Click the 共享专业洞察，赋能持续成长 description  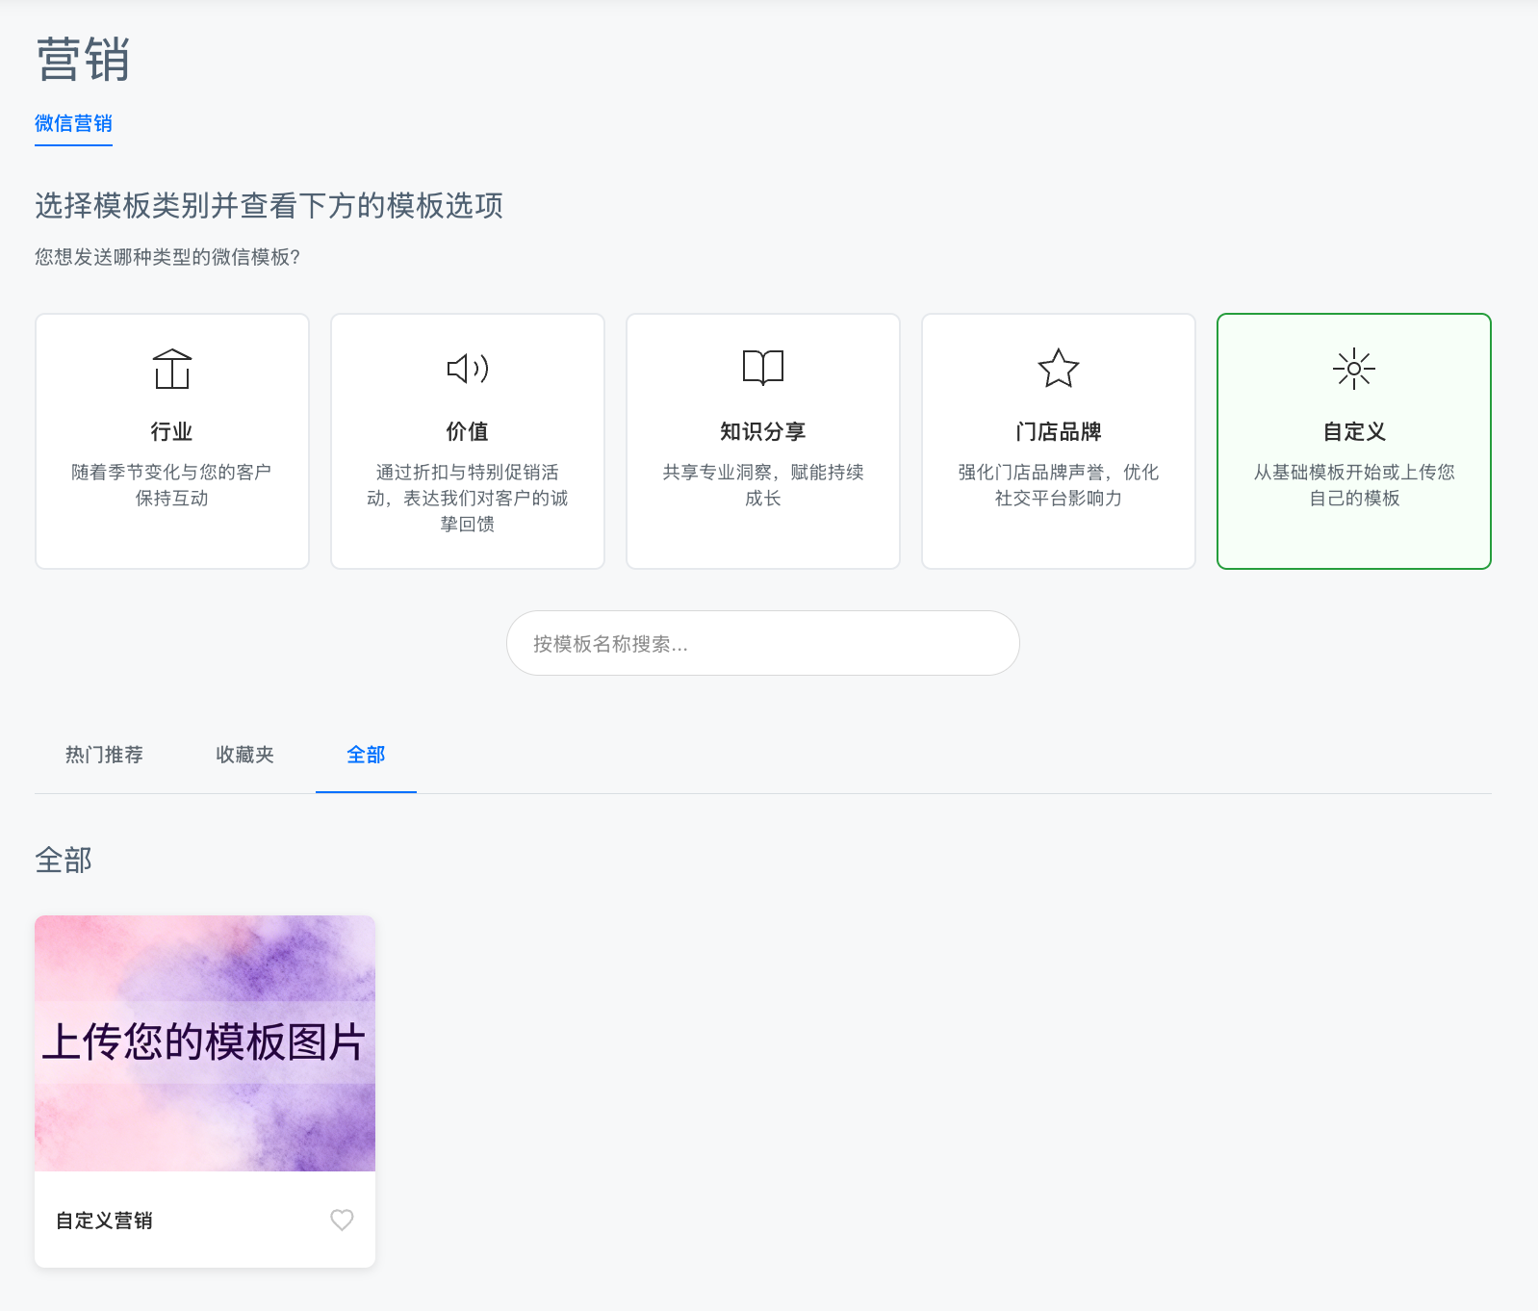pyautogui.click(x=763, y=485)
